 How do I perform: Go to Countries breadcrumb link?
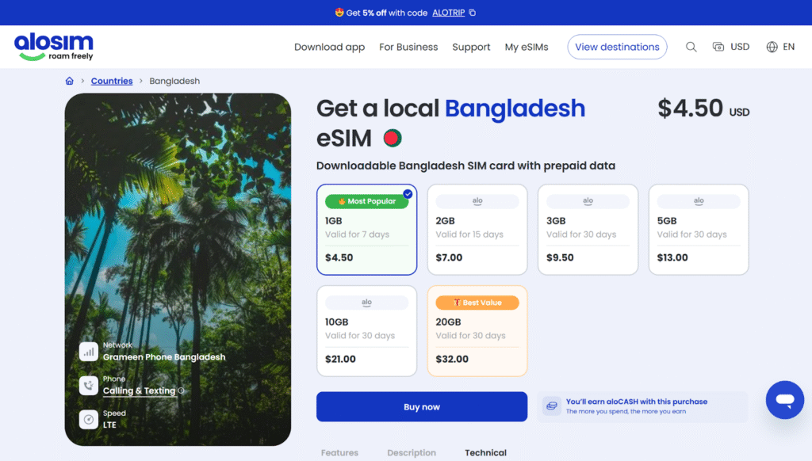pyautogui.click(x=112, y=81)
